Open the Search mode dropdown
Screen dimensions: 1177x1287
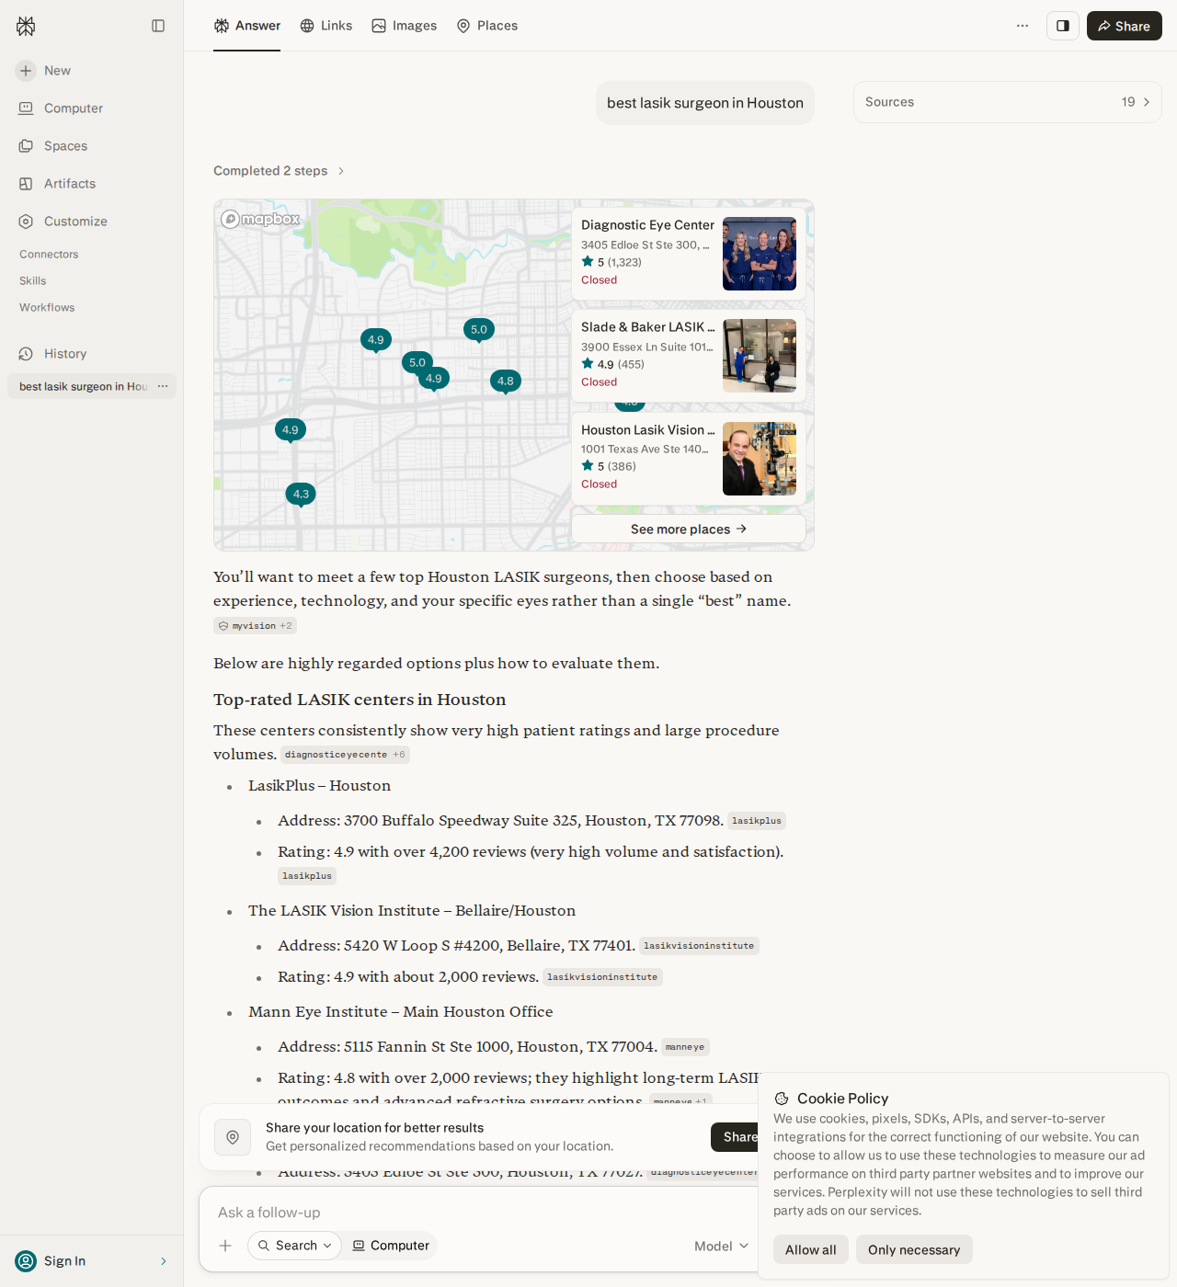click(294, 1246)
